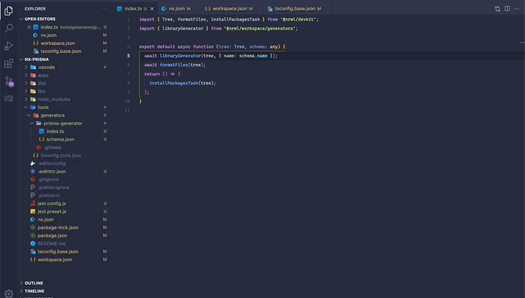This screenshot has width=525, height=298.
Task: Close the index.ts editor tab
Action: pyautogui.click(x=152, y=9)
